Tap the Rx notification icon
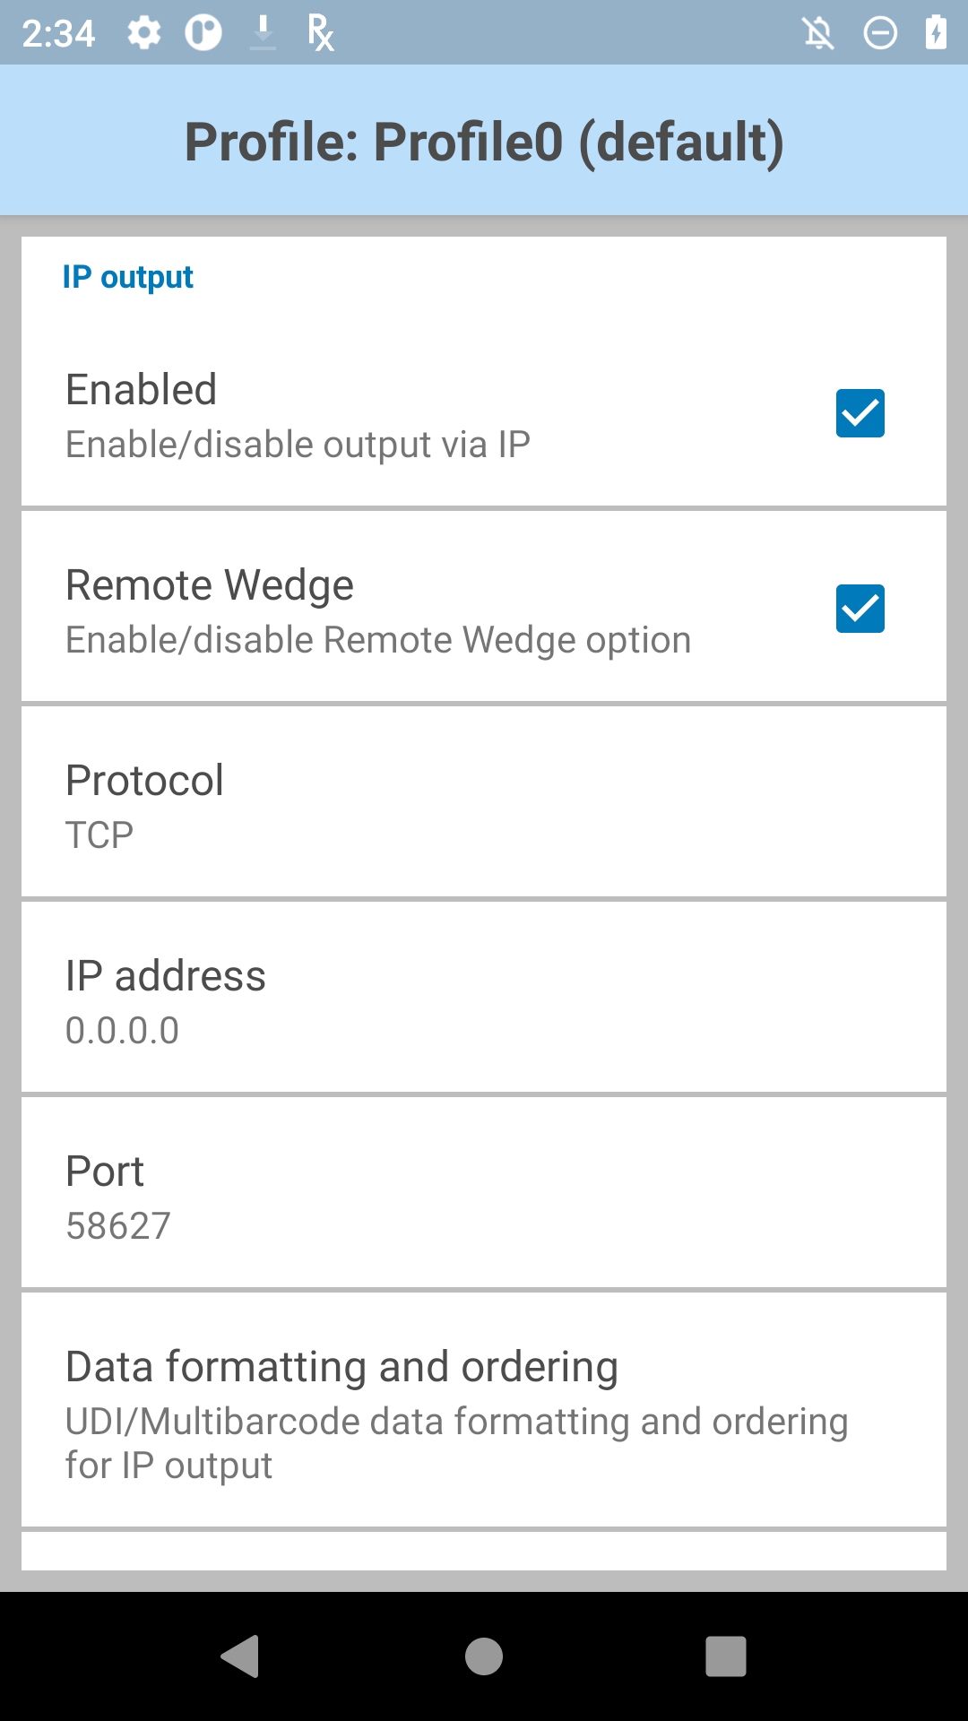The image size is (968, 1721). click(320, 33)
